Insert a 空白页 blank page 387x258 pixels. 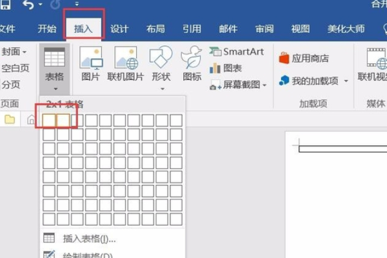click(x=15, y=68)
